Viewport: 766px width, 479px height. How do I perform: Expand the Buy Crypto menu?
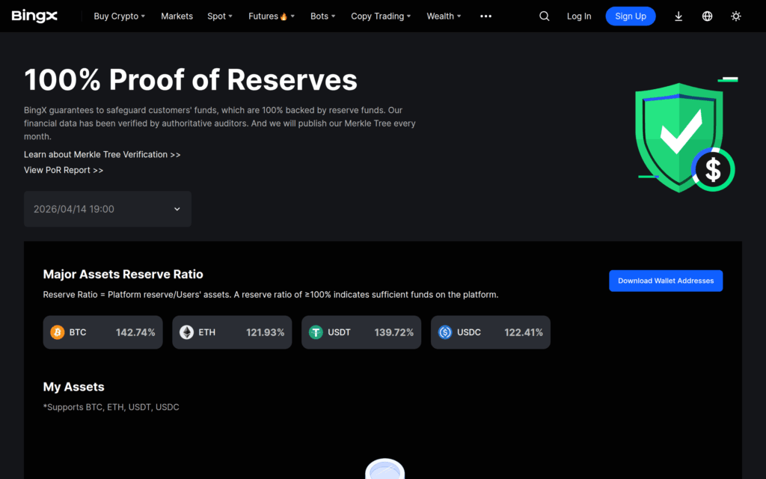point(119,16)
